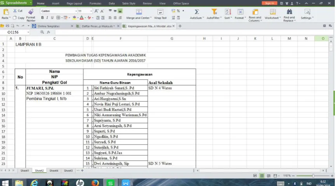The image size is (336, 186).
Task: Toggle bold formatting
Action: click(x=42, y=18)
